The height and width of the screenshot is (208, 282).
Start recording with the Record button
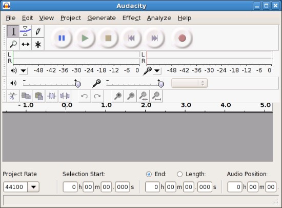pos(182,38)
